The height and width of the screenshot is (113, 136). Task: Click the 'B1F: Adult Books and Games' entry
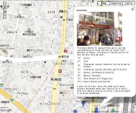tap(94, 82)
